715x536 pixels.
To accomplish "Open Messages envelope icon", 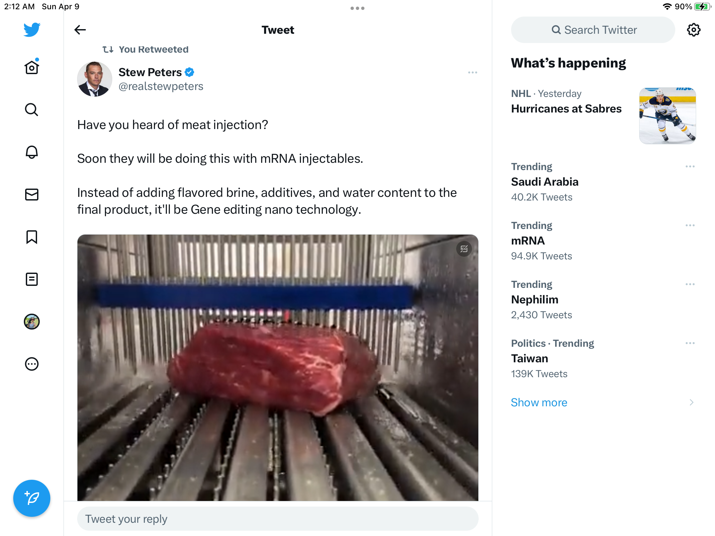I will [x=32, y=195].
